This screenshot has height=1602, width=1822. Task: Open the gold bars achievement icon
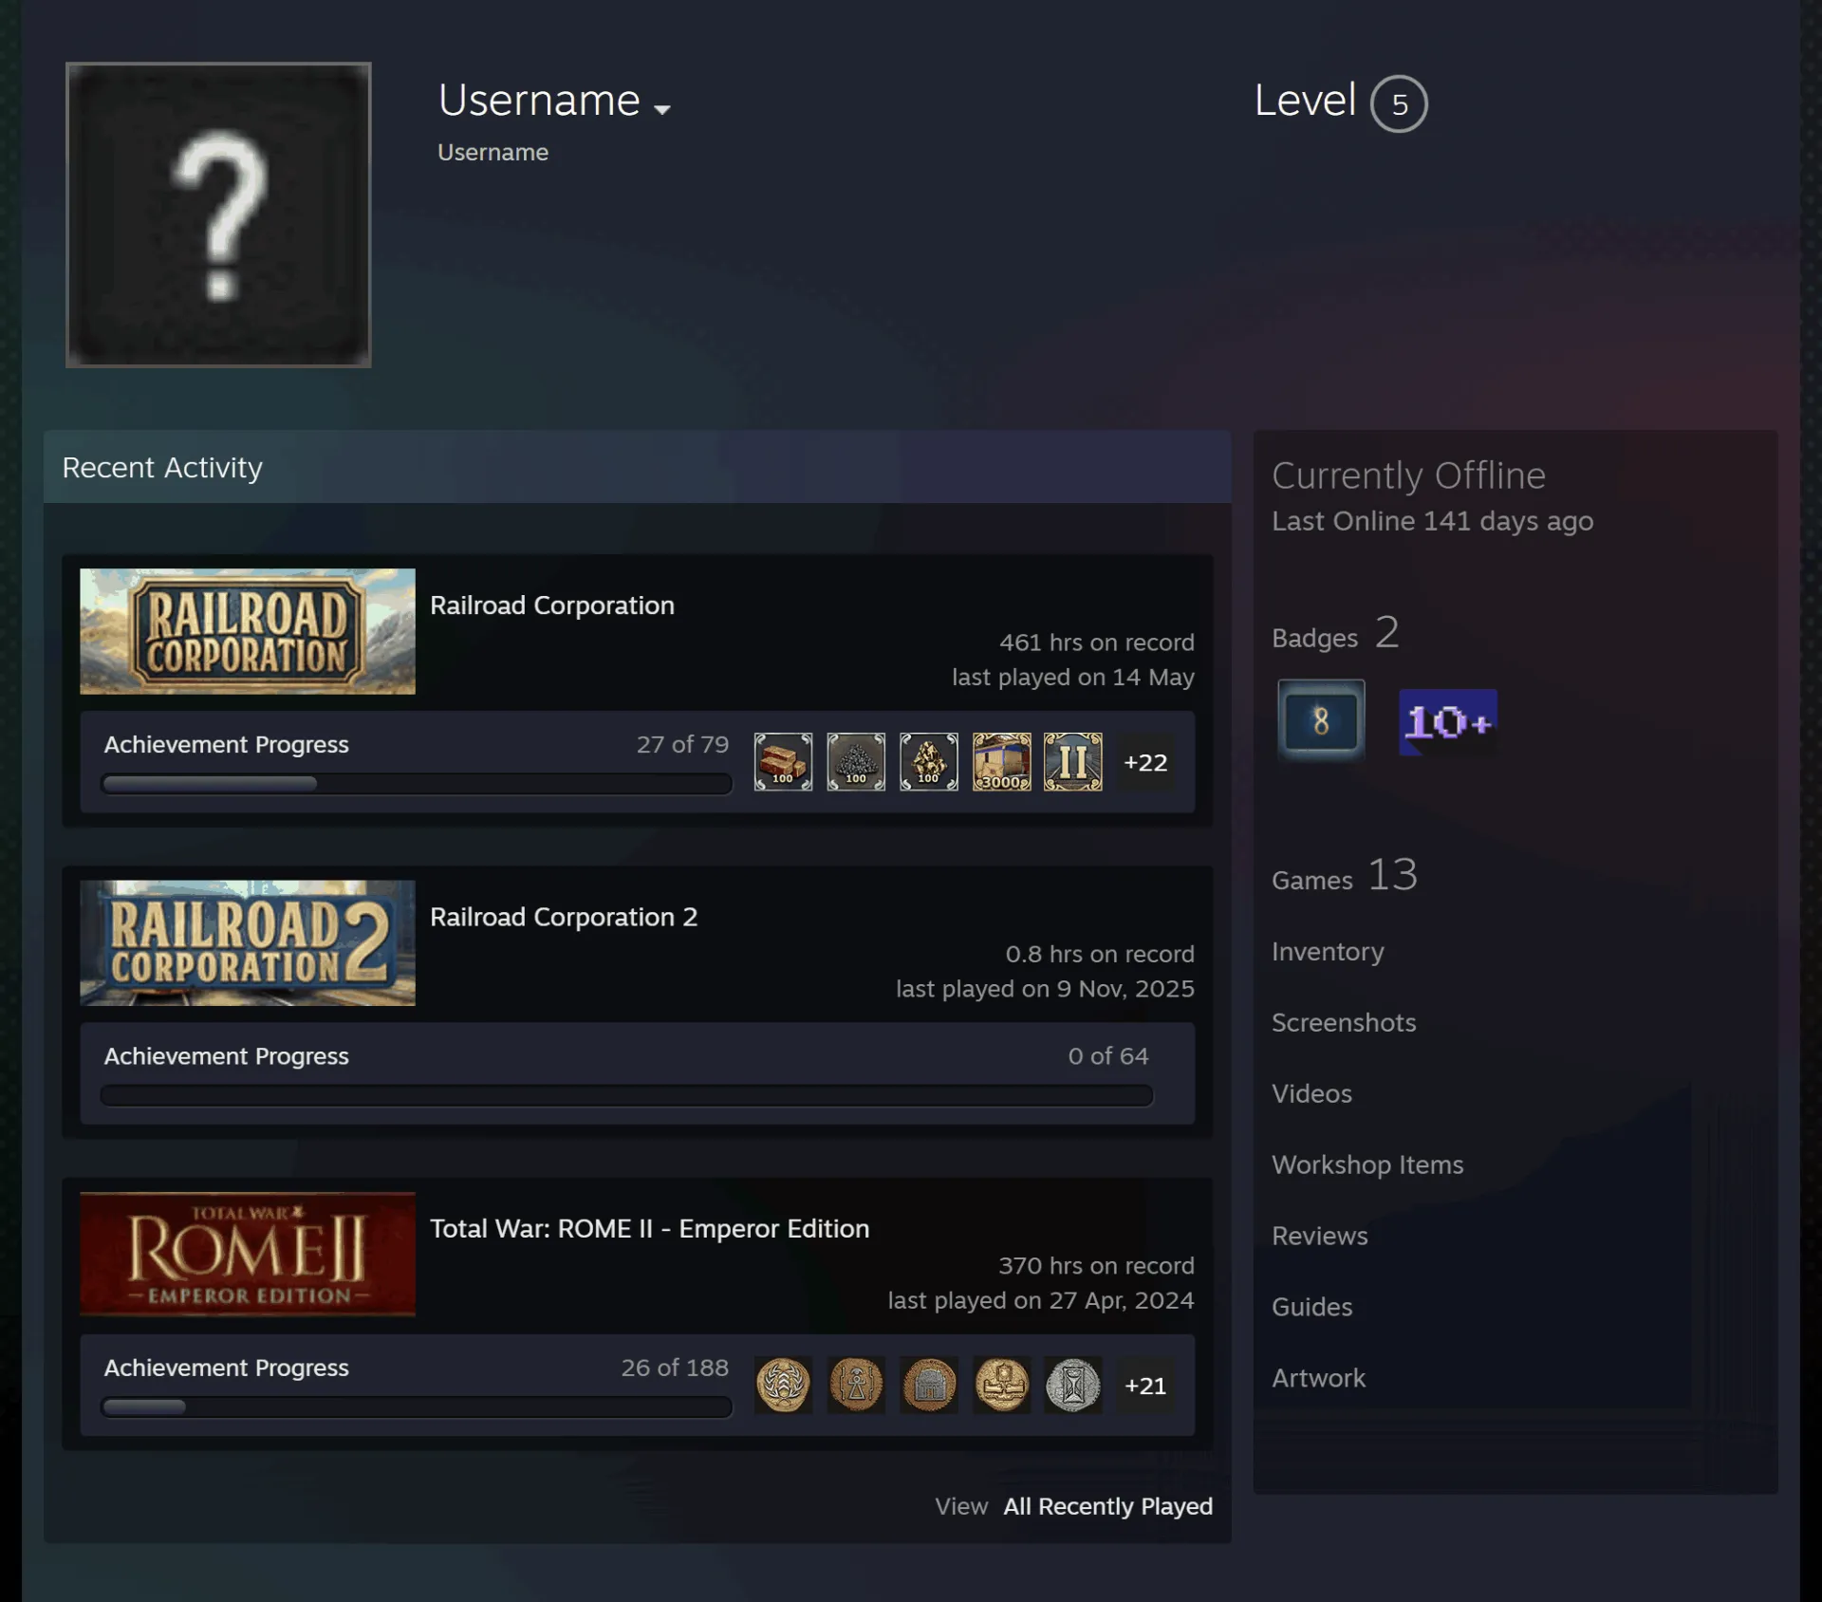(783, 762)
